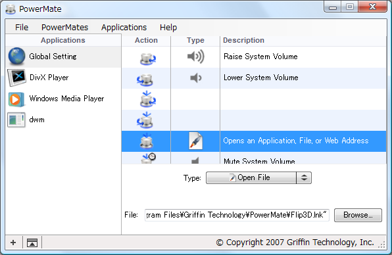Open the PowerMates menu
392x255 pixels.
tap(64, 27)
